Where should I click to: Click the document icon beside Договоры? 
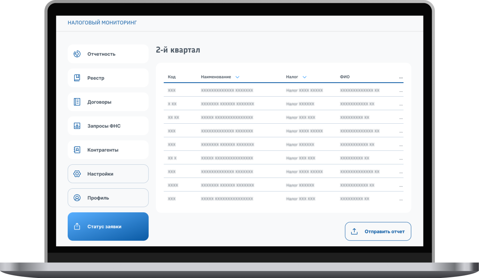77,102
